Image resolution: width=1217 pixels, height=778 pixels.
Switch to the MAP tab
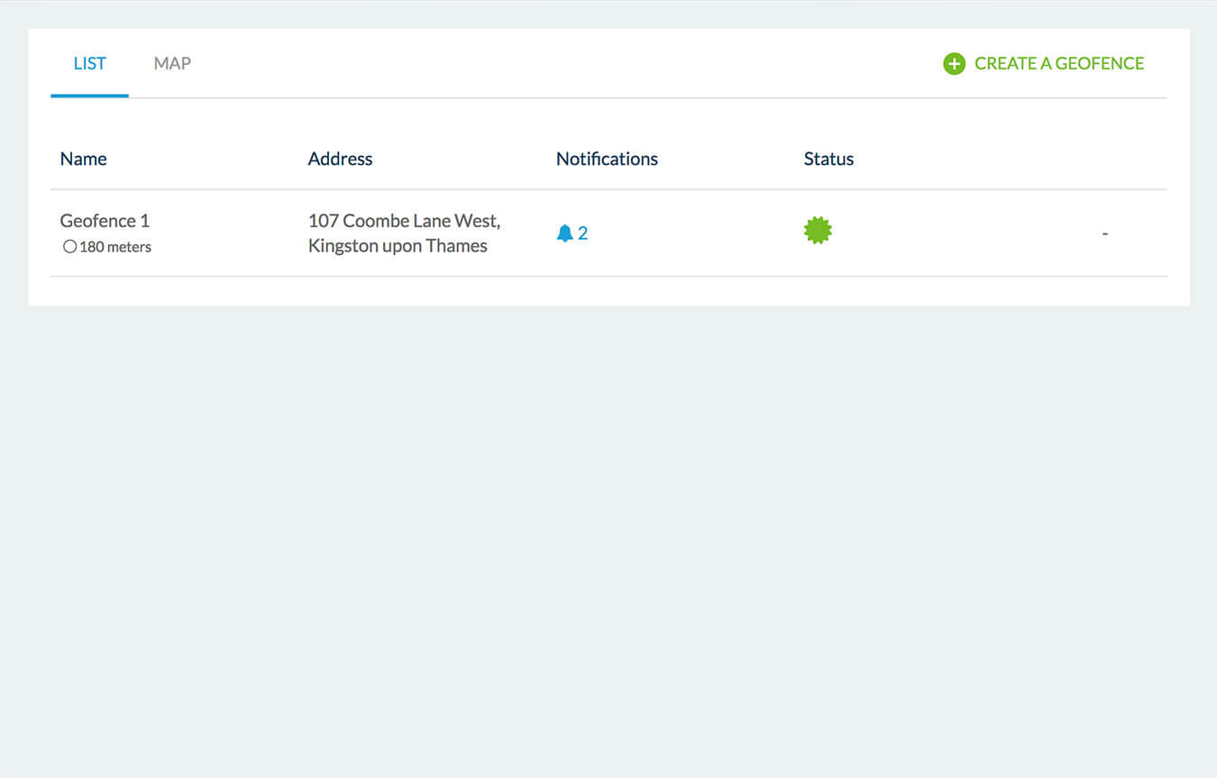[x=172, y=64]
